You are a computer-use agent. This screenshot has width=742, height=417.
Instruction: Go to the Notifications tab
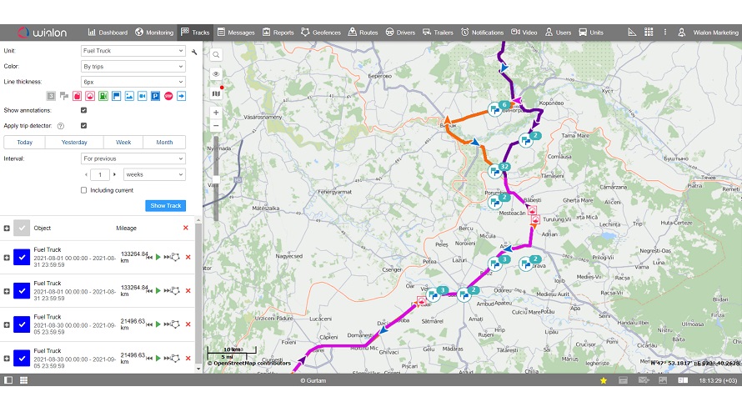click(482, 33)
